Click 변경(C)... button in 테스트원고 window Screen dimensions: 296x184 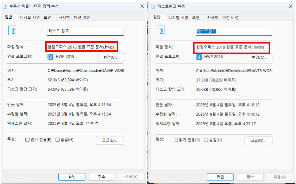(x=259, y=58)
